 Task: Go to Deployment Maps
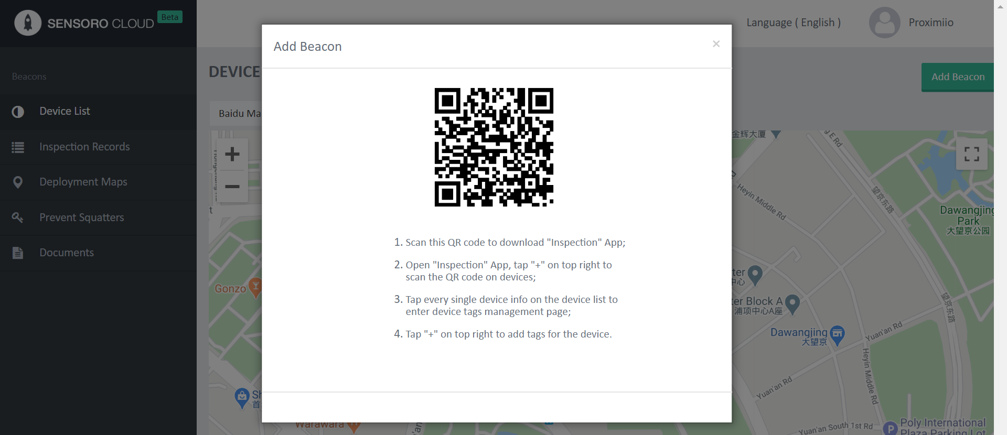click(x=98, y=182)
